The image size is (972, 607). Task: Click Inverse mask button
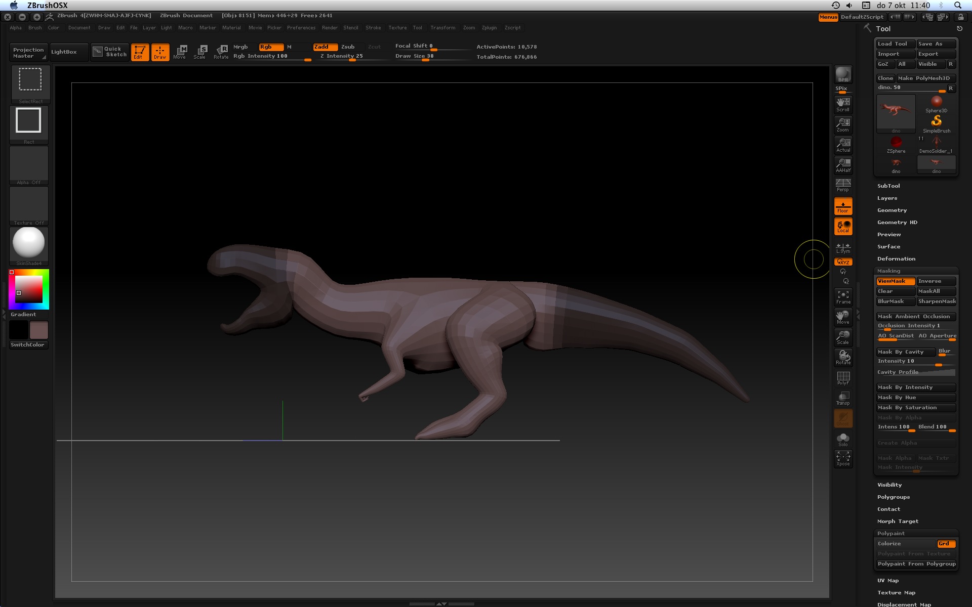click(936, 281)
